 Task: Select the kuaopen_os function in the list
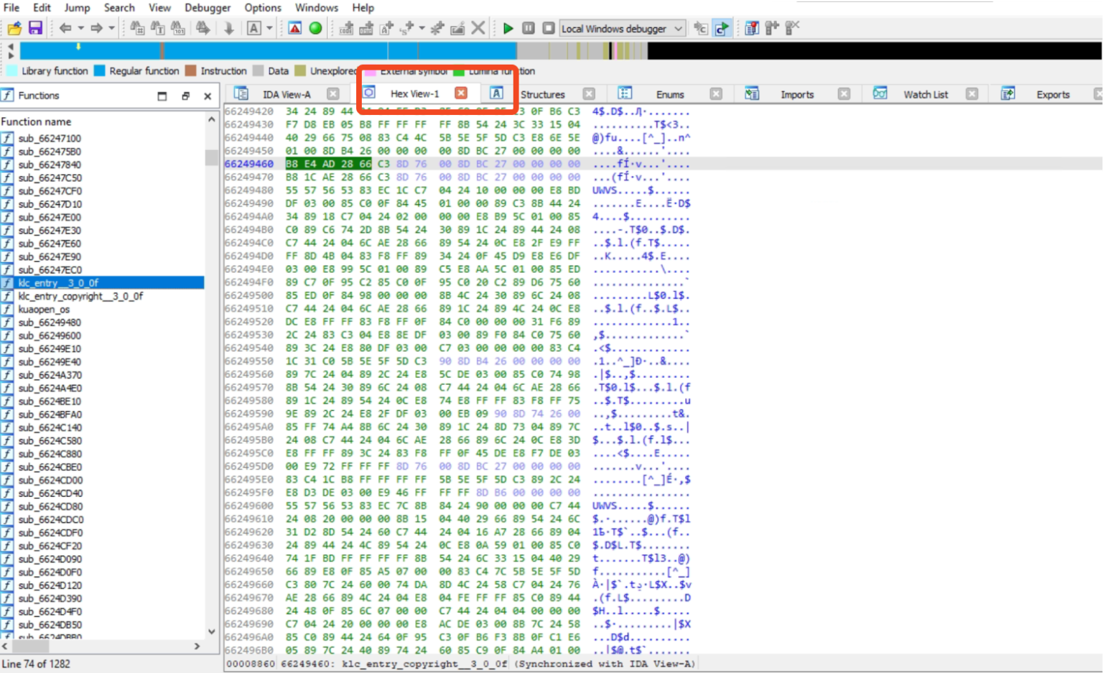(x=45, y=309)
